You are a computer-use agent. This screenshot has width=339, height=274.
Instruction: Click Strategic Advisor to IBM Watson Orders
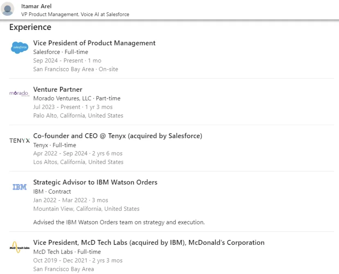(x=95, y=182)
